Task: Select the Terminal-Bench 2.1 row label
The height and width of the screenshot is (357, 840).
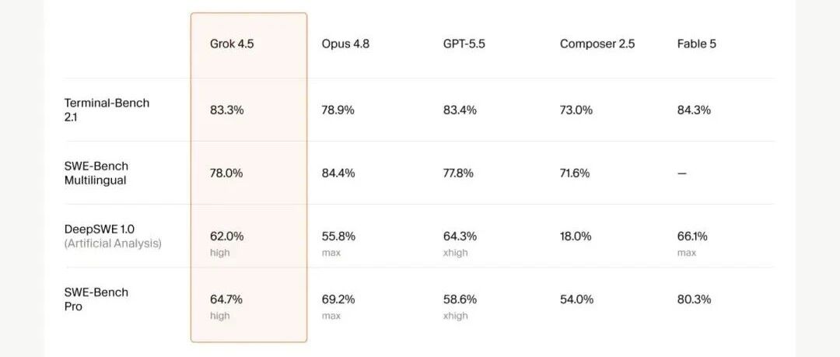Action: click(x=107, y=110)
